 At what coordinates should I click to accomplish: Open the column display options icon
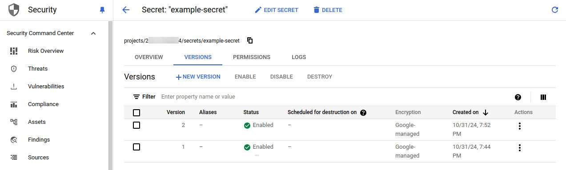(543, 97)
